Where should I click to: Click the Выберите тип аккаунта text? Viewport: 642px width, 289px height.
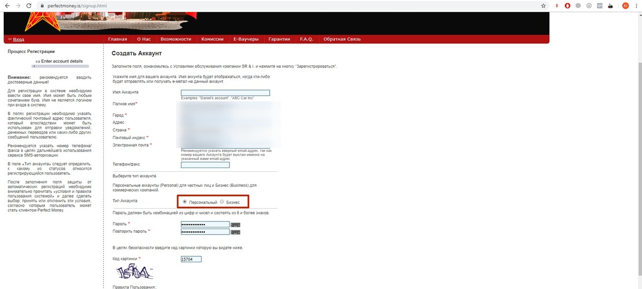click(x=134, y=176)
